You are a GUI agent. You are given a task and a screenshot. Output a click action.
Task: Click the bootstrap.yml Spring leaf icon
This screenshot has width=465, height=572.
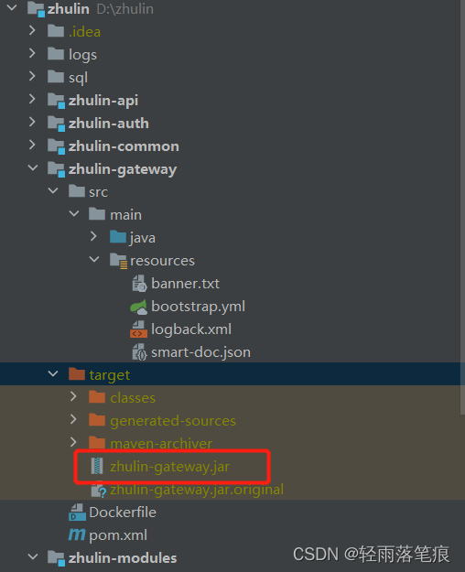139,307
